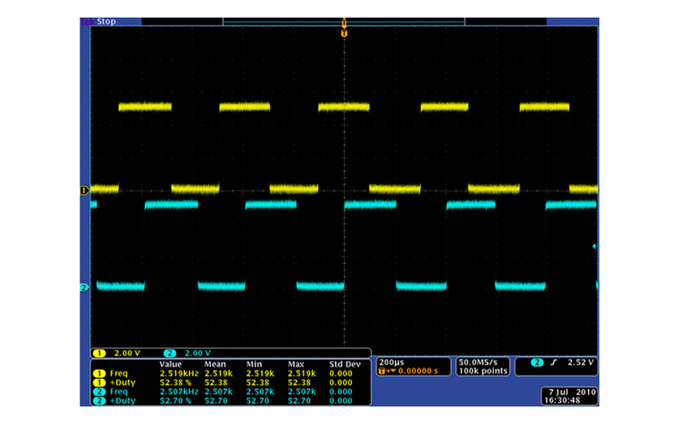
Task: Click the 52.70 % duty value
Action: [x=175, y=400]
